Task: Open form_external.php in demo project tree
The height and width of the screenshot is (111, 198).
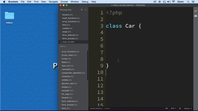Action: [x=70, y=101]
